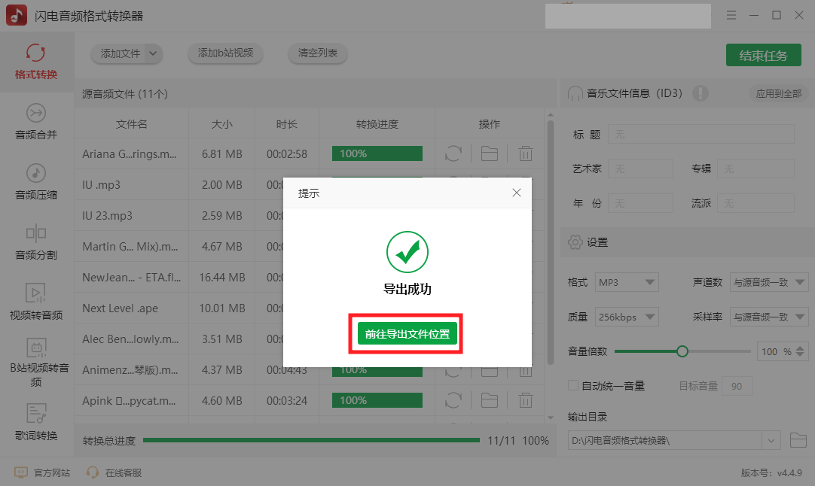Select the Martin G... Mix file row
815x486 pixels.
point(179,247)
